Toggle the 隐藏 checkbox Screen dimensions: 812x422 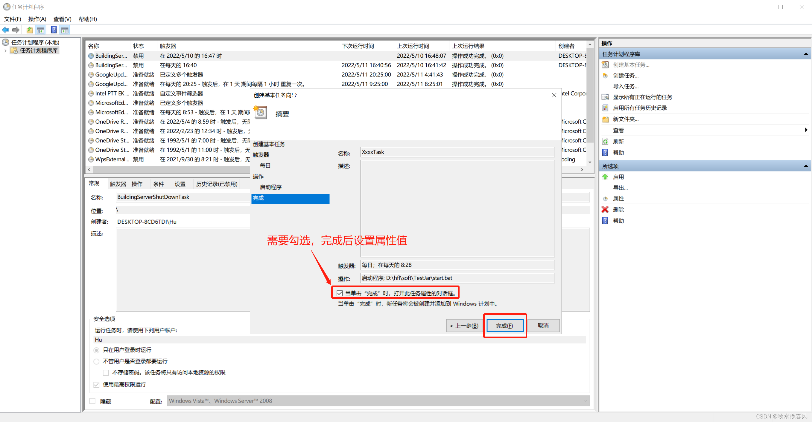click(x=92, y=401)
